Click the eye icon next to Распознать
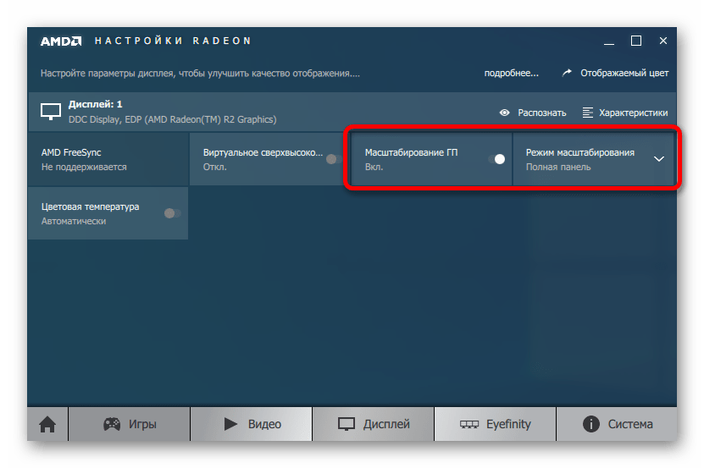The height and width of the screenshot is (468, 704). [x=504, y=113]
